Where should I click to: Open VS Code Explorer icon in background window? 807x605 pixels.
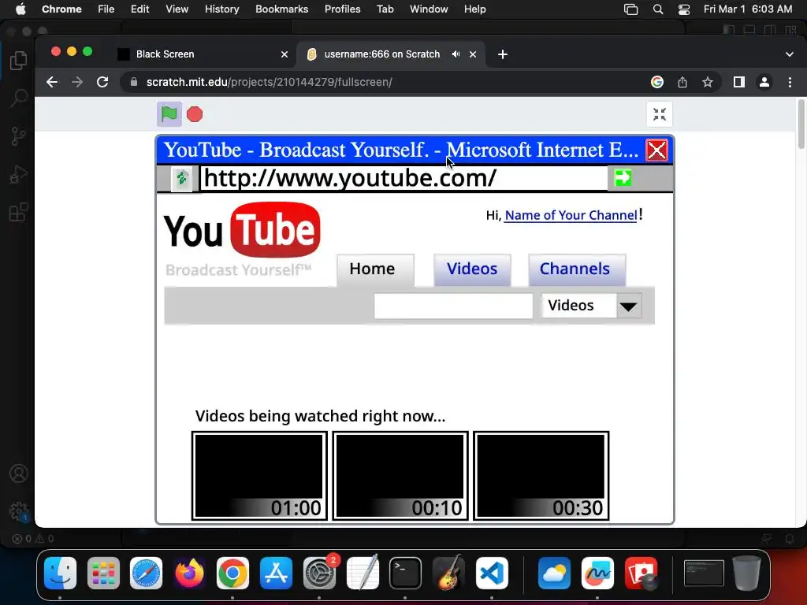point(19,61)
